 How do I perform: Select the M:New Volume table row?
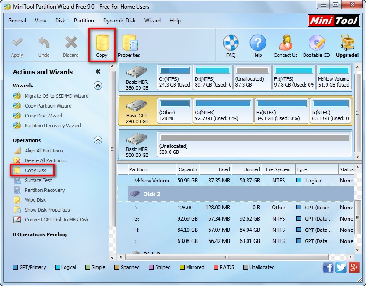tap(236, 181)
